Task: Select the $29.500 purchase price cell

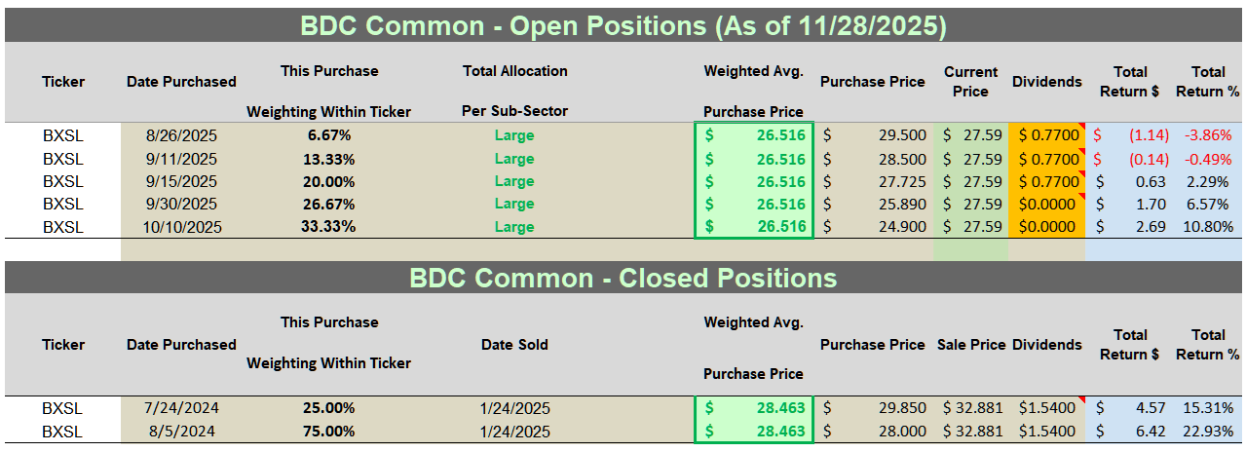Action: [x=873, y=135]
